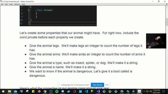Open the network status tray icon

(x=148, y=91)
